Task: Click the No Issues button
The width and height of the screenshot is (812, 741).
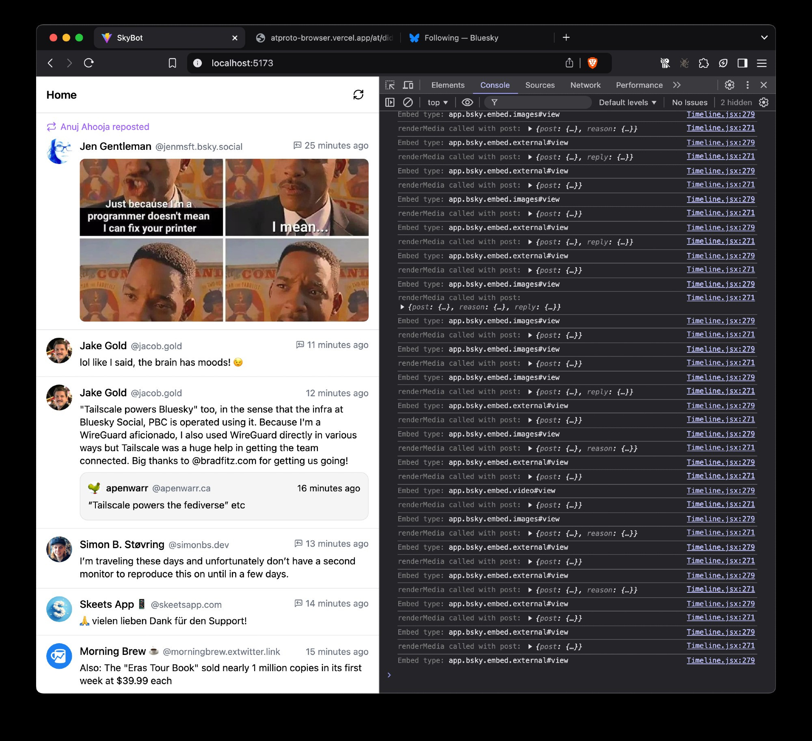Action: [689, 102]
